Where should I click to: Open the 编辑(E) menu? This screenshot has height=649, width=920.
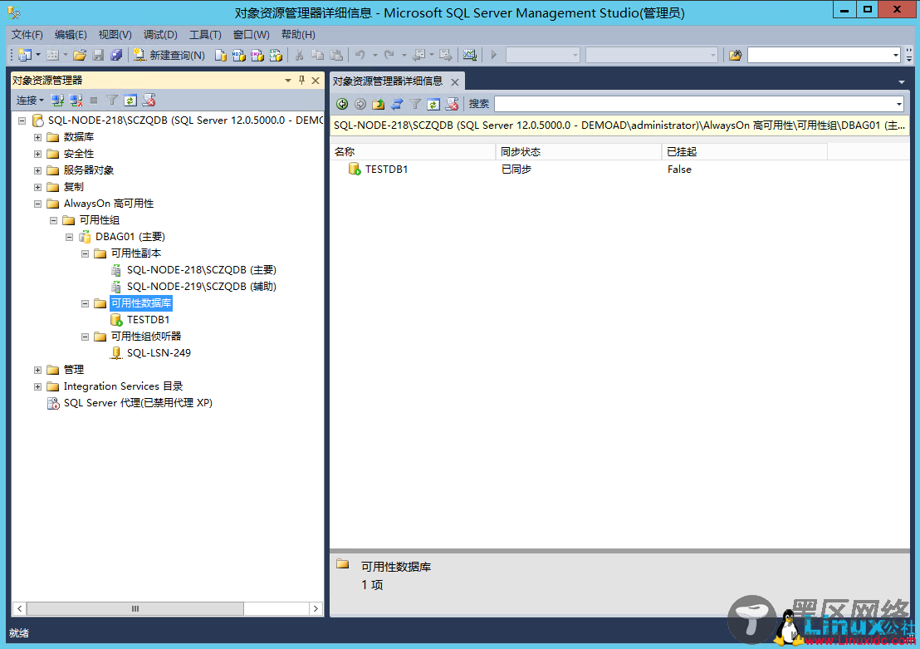71,35
